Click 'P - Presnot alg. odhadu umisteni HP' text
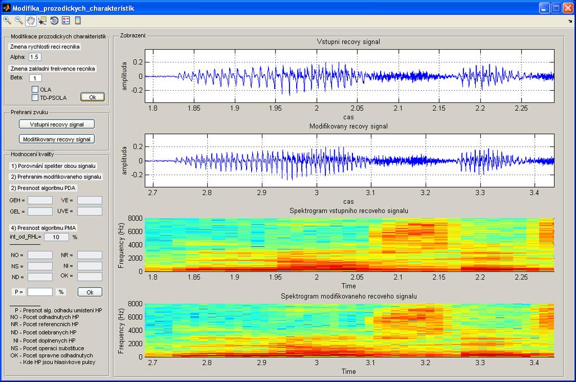 click(59, 310)
